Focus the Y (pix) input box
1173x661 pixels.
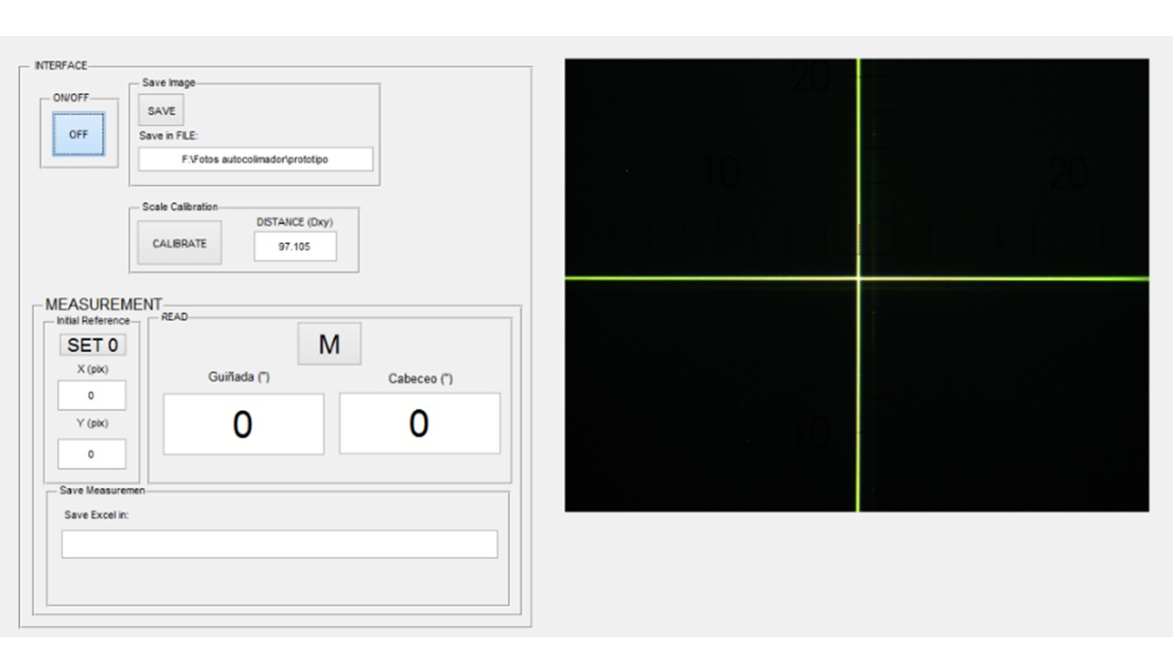pyautogui.click(x=91, y=454)
